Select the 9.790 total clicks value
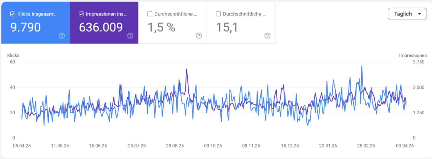The height and width of the screenshot is (159, 432). coord(26,28)
